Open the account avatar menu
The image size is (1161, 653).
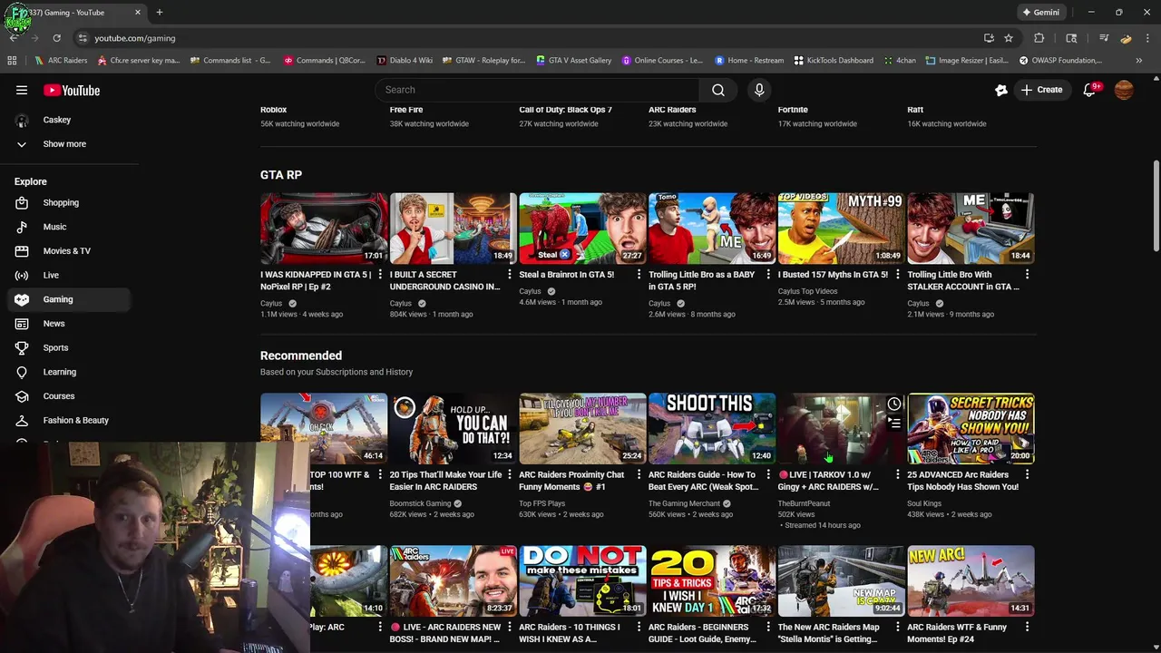(1124, 90)
